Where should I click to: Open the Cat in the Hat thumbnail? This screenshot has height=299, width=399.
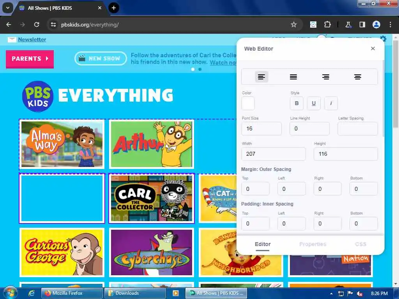(x=218, y=198)
